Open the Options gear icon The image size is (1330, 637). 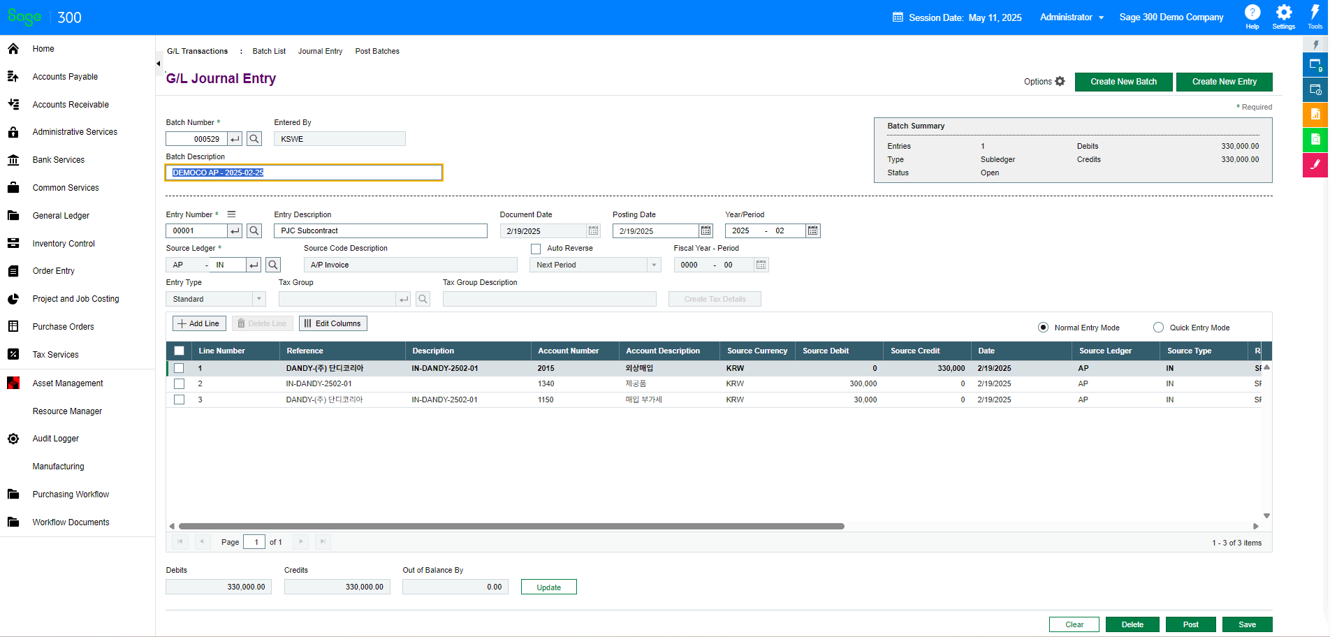[x=1060, y=81]
